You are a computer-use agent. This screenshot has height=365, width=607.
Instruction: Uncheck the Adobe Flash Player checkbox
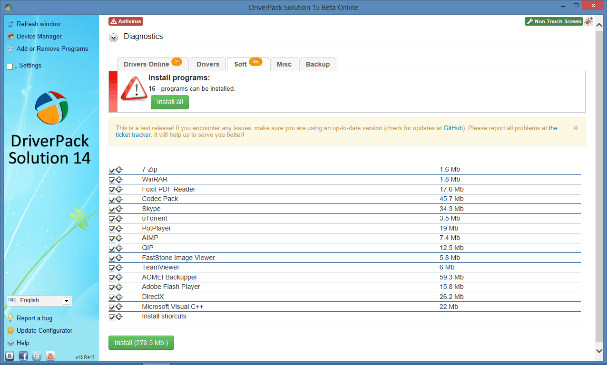pyautogui.click(x=112, y=288)
